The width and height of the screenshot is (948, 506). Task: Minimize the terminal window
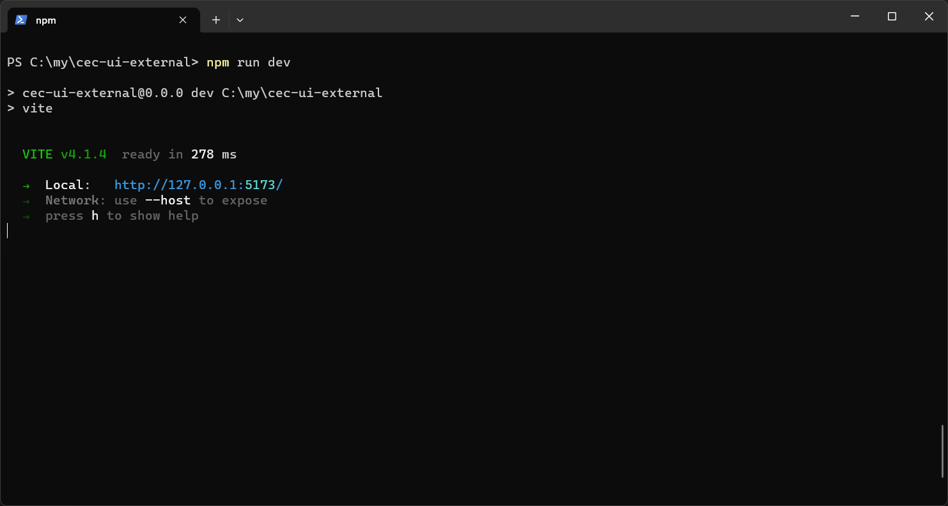855,17
